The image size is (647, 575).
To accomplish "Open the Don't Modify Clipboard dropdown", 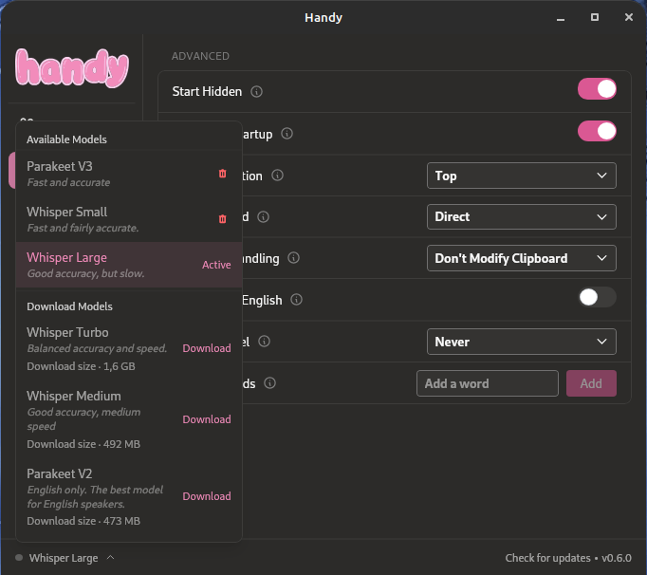I will click(x=521, y=258).
